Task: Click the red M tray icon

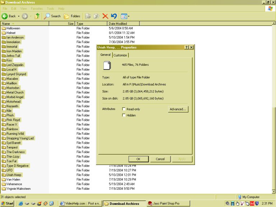Action: [x=252, y=204]
